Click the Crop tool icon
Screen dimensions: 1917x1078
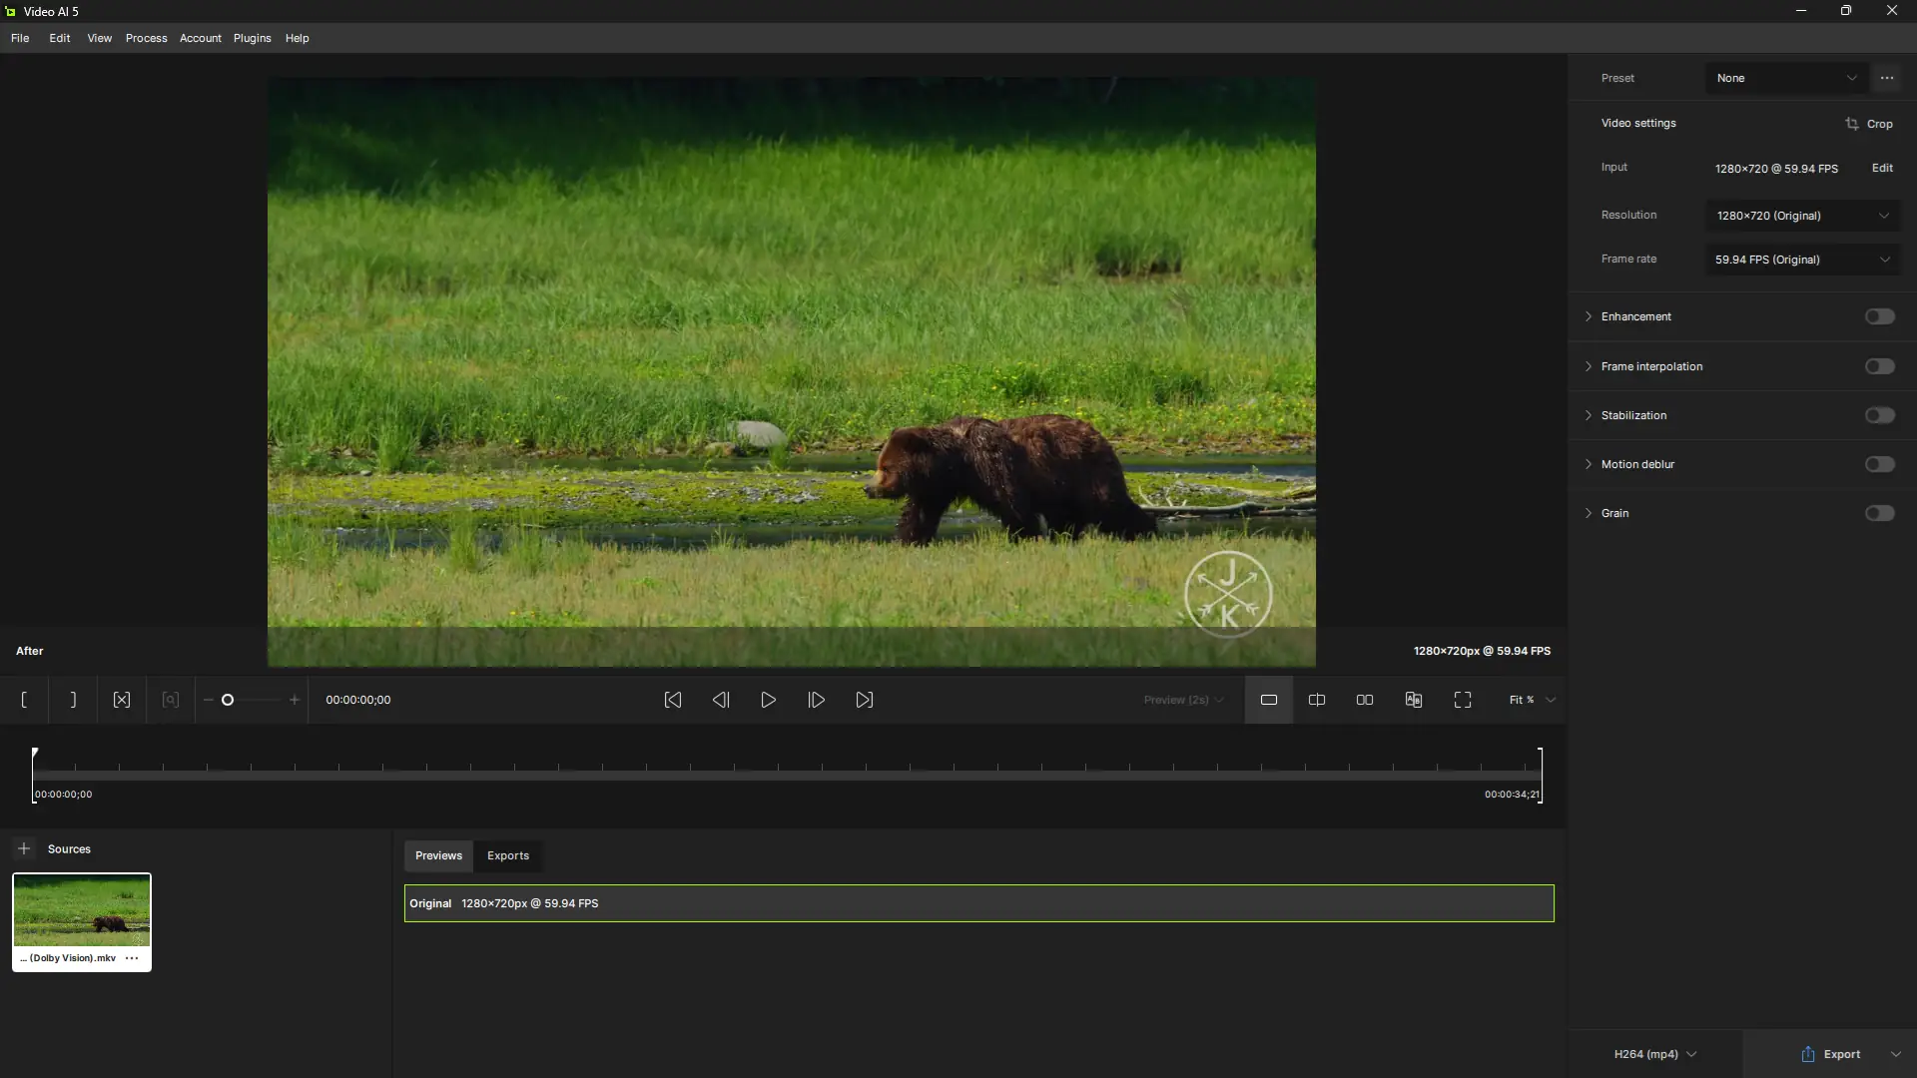pyautogui.click(x=1853, y=124)
